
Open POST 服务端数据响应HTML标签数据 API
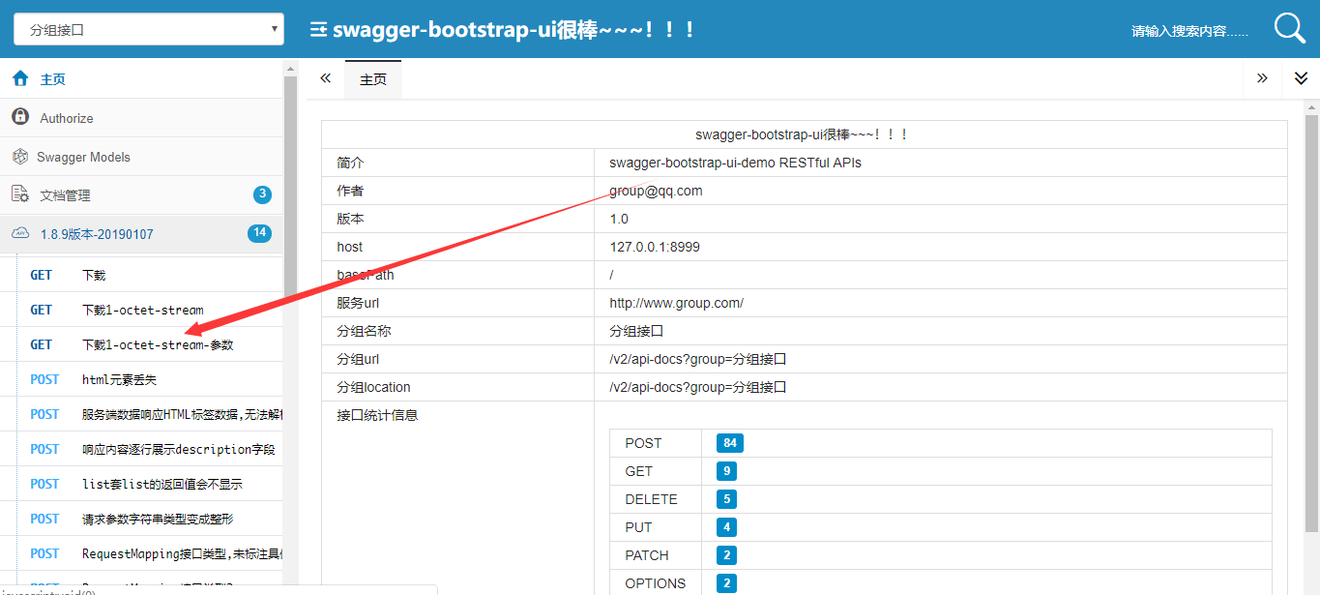pyautogui.click(x=141, y=414)
